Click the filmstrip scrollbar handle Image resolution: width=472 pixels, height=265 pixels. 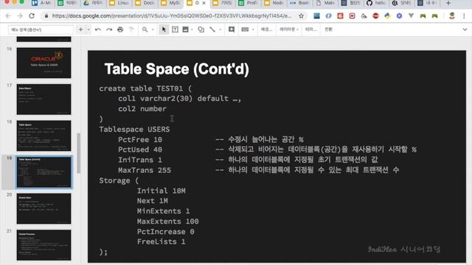tap(79, 153)
